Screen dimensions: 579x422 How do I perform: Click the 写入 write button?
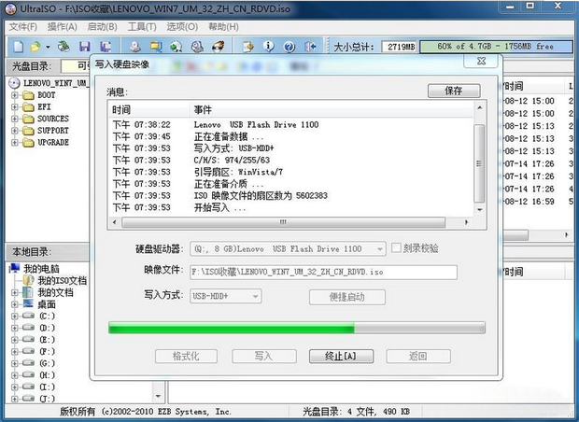(x=263, y=357)
